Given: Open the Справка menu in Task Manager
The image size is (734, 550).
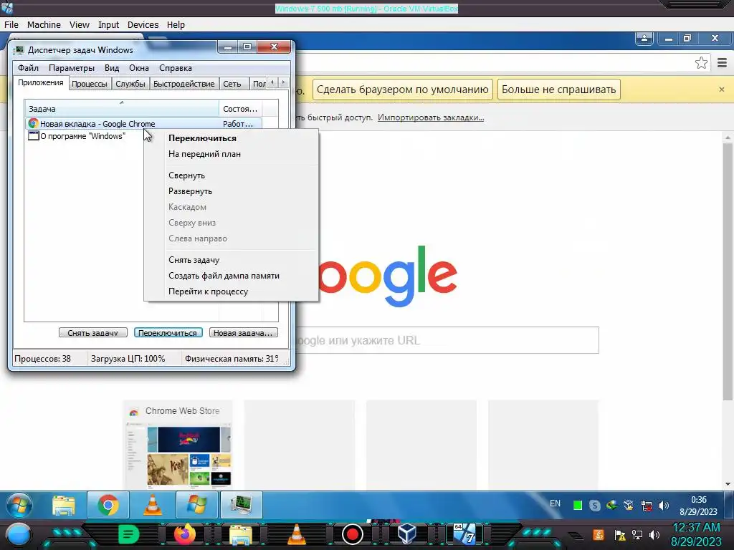Looking at the screenshot, I should point(176,68).
